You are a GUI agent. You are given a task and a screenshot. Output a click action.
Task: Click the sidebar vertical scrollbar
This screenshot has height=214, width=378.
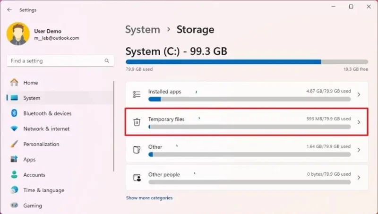(114, 126)
